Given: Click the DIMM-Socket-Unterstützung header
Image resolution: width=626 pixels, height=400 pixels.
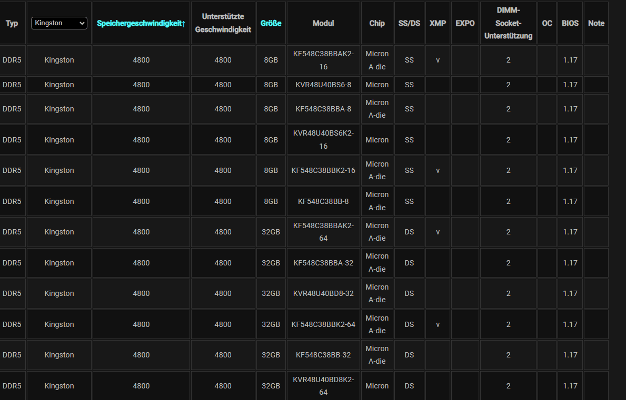Looking at the screenshot, I should tap(508, 23).
